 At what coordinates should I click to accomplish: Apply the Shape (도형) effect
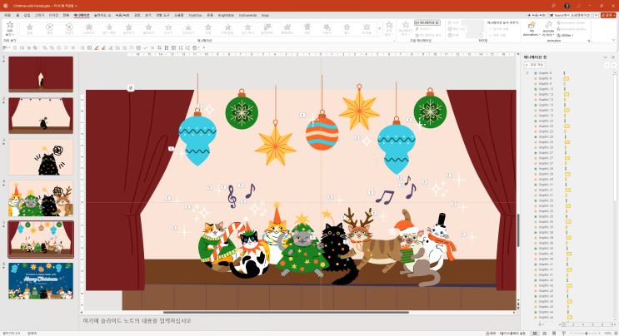pos(208,29)
